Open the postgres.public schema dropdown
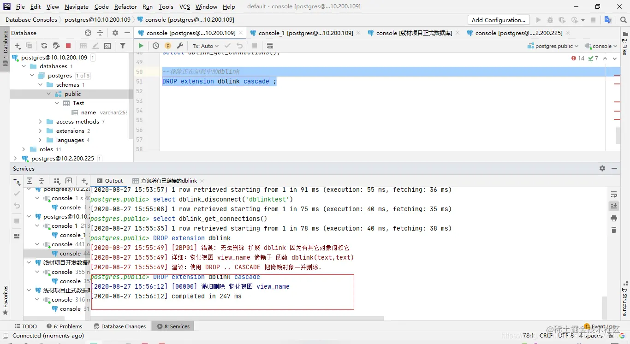The height and width of the screenshot is (344, 630). (553, 46)
